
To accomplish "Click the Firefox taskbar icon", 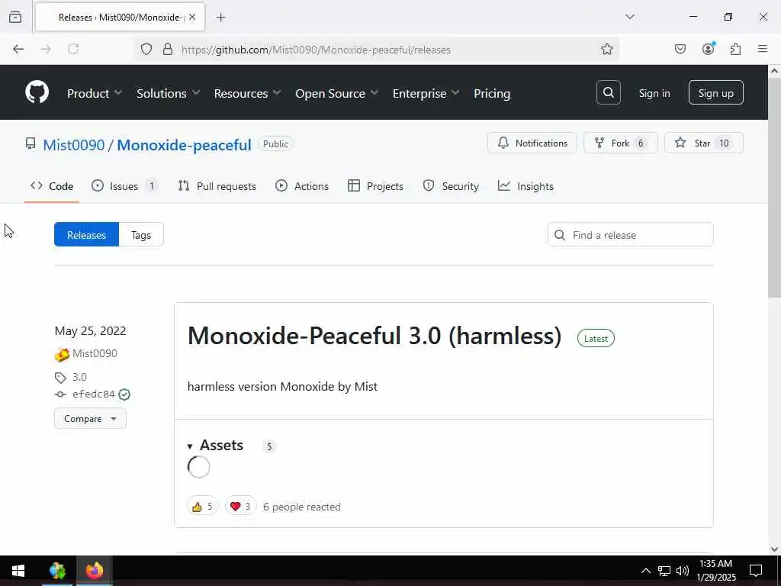I will click(94, 571).
